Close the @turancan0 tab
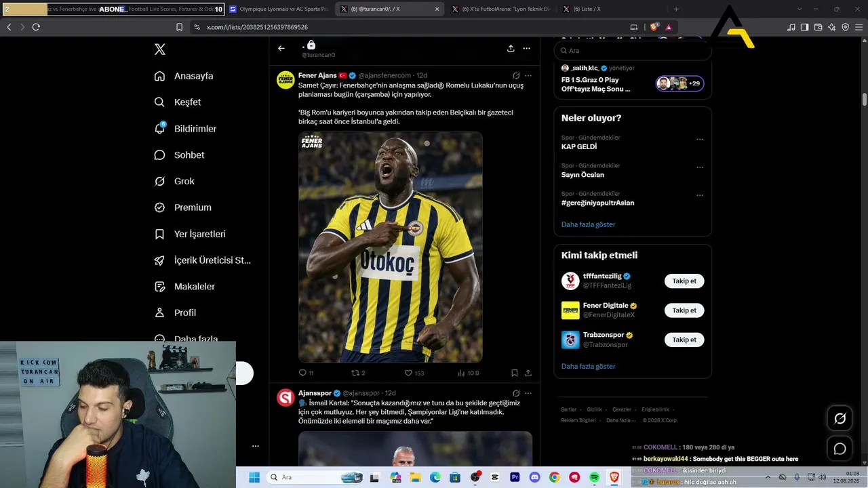Image resolution: width=868 pixels, height=488 pixels. (x=437, y=9)
